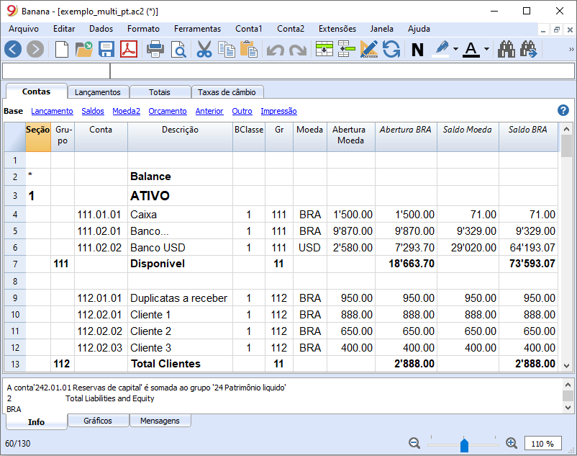Apply text color with underlined A icon

pos(471,49)
